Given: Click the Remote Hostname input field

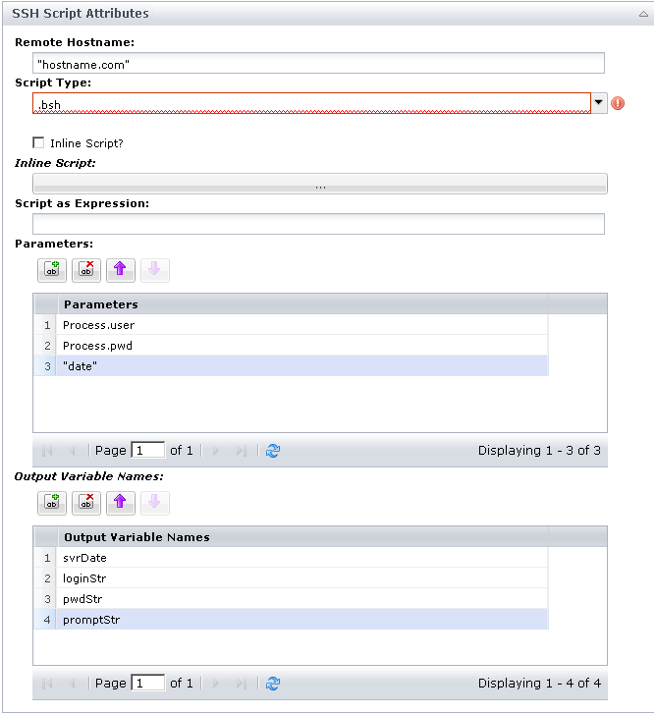Looking at the screenshot, I should (x=318, y=63).
